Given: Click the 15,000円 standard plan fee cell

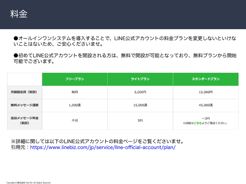Looking at the screenshot, I should pyautogui.click(x=206, y=92).
